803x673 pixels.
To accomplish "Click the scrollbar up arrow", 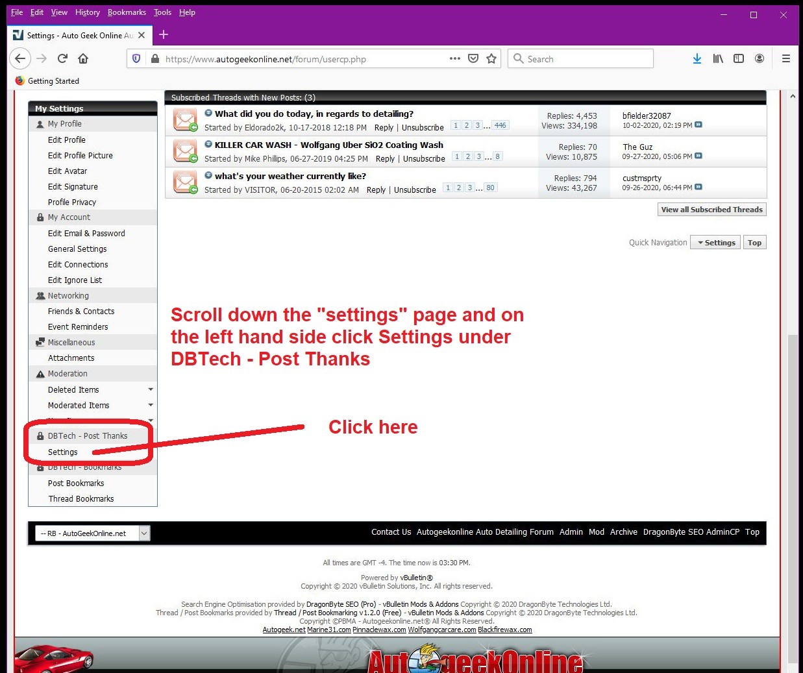I will 793,96.
